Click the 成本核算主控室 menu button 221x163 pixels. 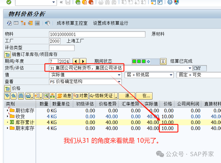coord(72,23)
